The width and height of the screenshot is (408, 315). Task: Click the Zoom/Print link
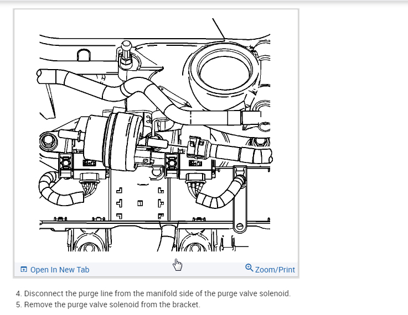(275, 270)
